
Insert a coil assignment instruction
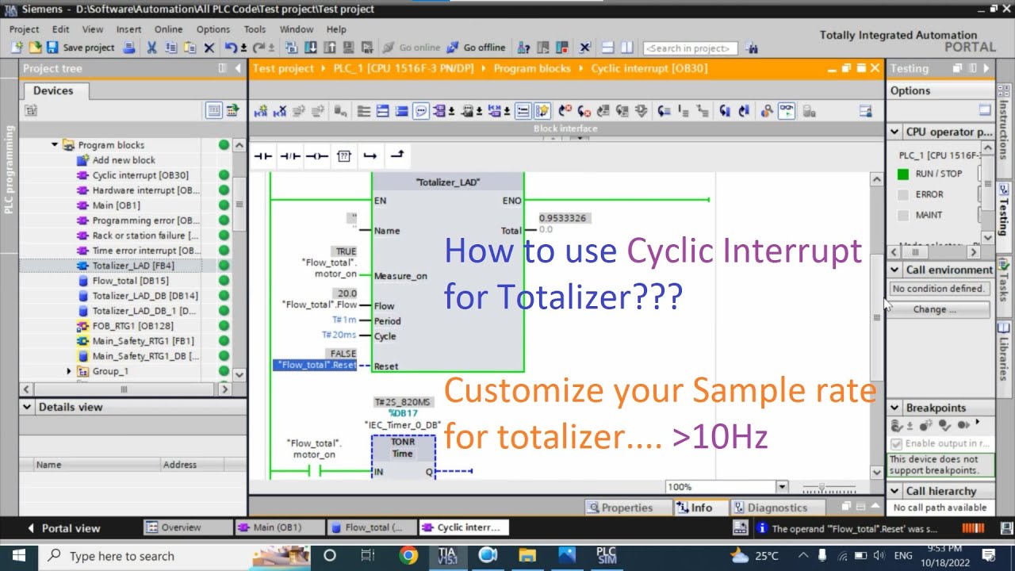(316, 156)
